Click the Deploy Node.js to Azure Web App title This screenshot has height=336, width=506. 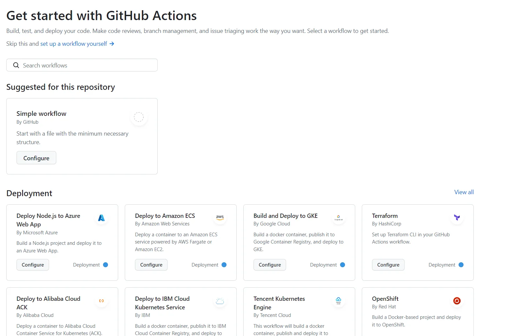click(x=48, y=220)
